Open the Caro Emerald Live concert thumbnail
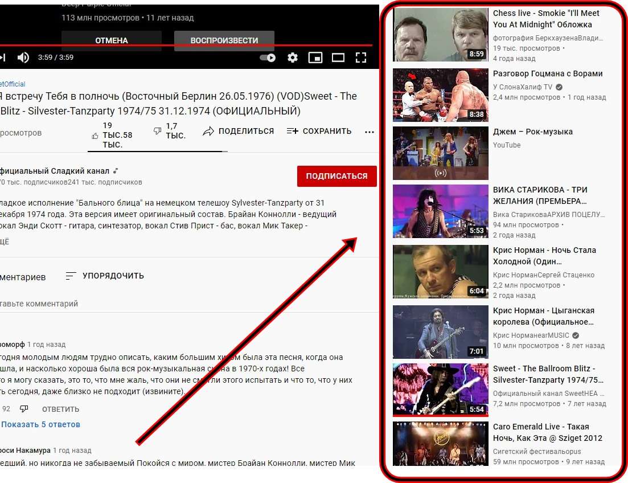The image size is (628, 483). point(441,444)
